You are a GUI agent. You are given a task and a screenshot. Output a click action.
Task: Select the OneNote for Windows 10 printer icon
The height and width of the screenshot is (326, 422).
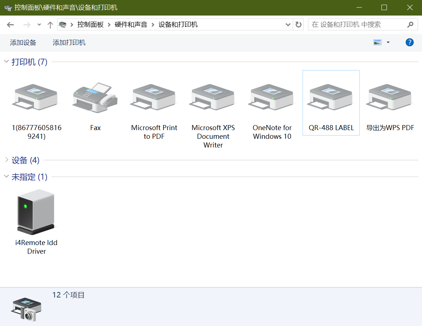click(x=271, y=97)
